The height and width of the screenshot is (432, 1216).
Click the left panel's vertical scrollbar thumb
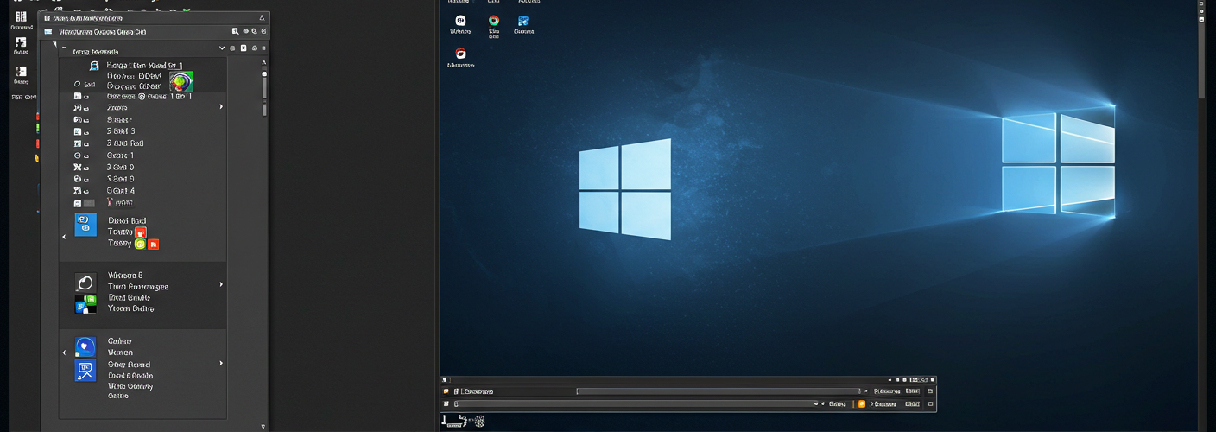click(x=264, y=86)
